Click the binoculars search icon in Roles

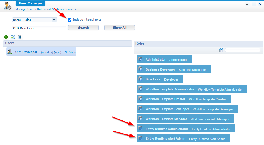coord(221,50)
